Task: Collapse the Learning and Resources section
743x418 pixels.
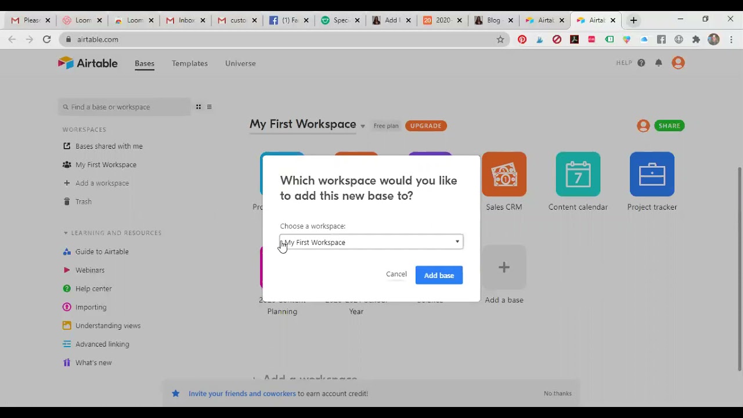Action: click(x=66, y=233)
